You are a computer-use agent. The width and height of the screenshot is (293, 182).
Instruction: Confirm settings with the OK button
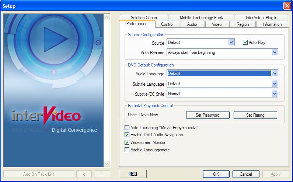click(216, 174)
